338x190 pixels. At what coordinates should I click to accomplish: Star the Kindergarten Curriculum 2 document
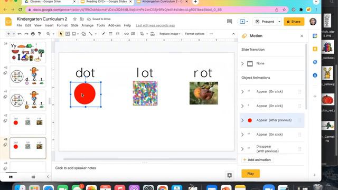[75, 19]
